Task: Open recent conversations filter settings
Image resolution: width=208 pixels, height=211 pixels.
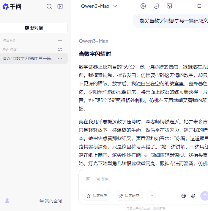Action: click(x=60, y=49)
